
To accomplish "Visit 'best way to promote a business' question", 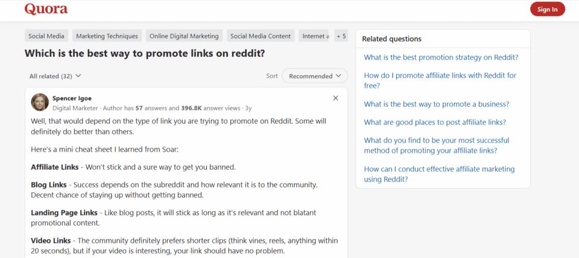I will click(x=437, y=104).
